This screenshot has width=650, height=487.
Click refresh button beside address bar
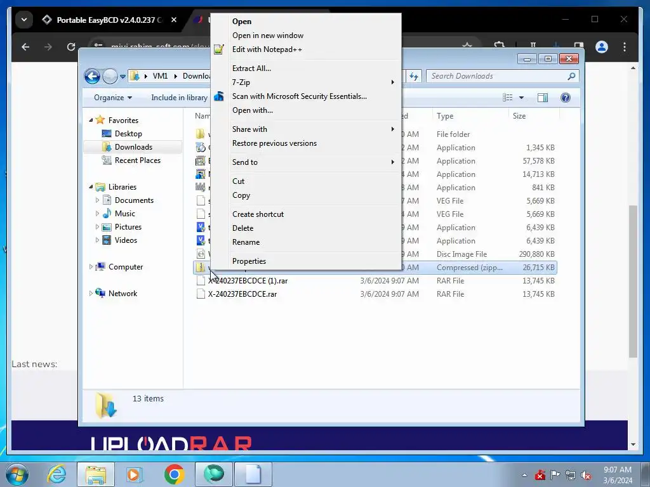click(414, 76)
